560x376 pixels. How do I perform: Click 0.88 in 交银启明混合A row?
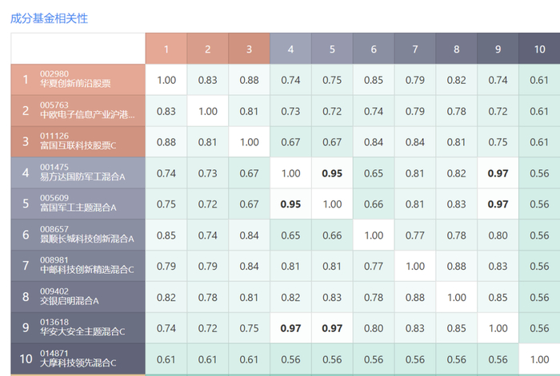tap(414, 297)
